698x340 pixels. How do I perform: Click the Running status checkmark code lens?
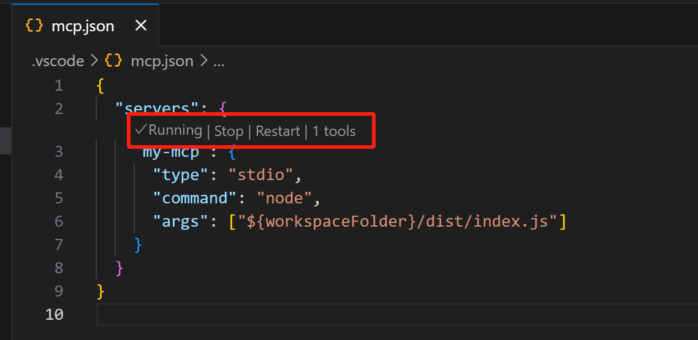(169, 130)
